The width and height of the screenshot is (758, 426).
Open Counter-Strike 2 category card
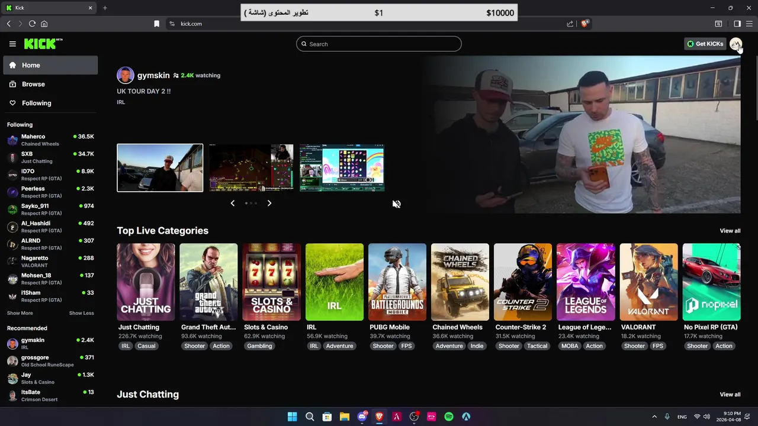[523, 282]
